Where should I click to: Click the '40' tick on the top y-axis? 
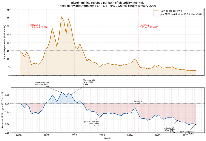pos(8,10)
